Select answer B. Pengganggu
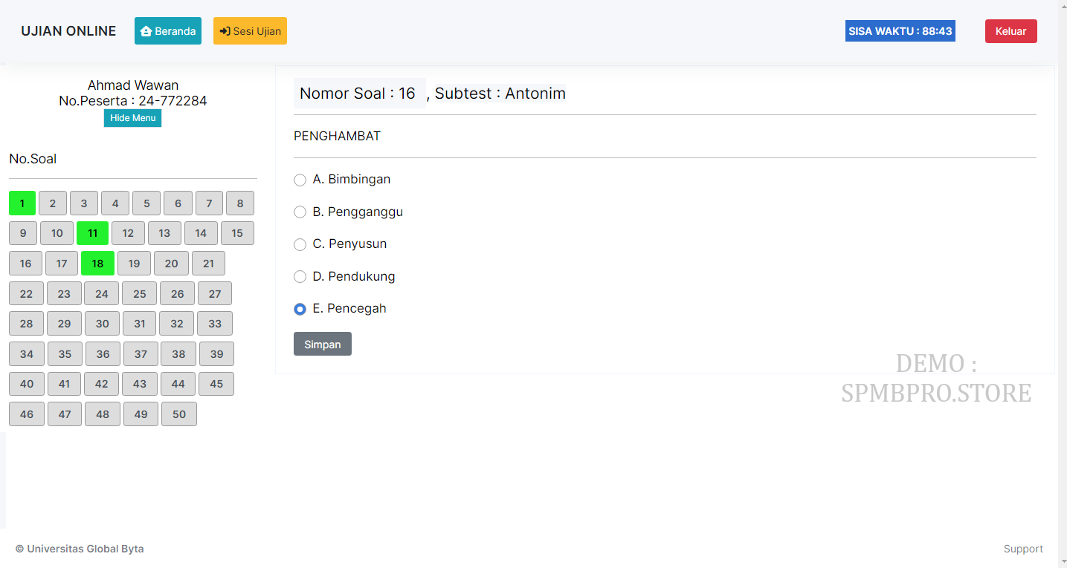The image size is (1067, 568). point(300,212)
